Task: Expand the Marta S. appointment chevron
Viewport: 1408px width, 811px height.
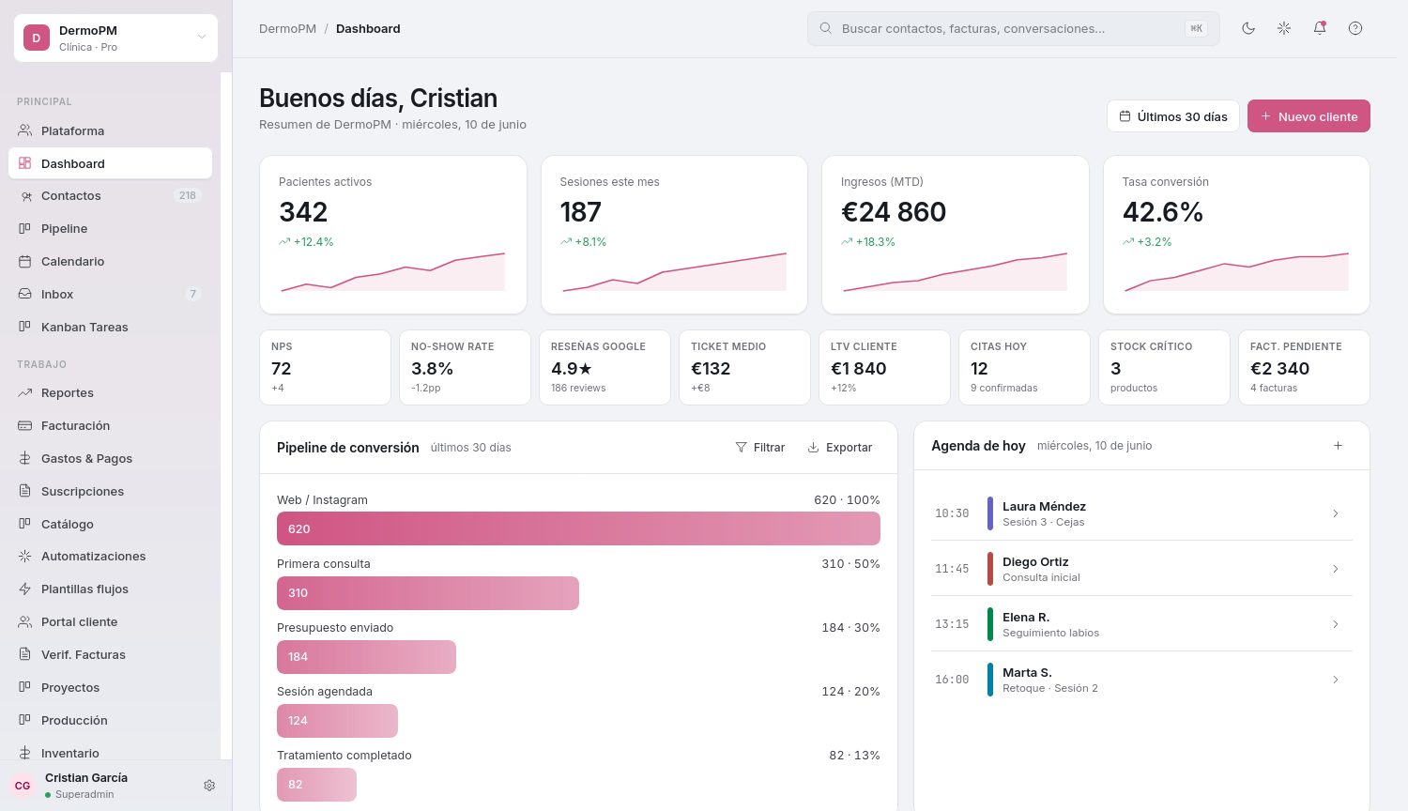Action: (1336, 680)
